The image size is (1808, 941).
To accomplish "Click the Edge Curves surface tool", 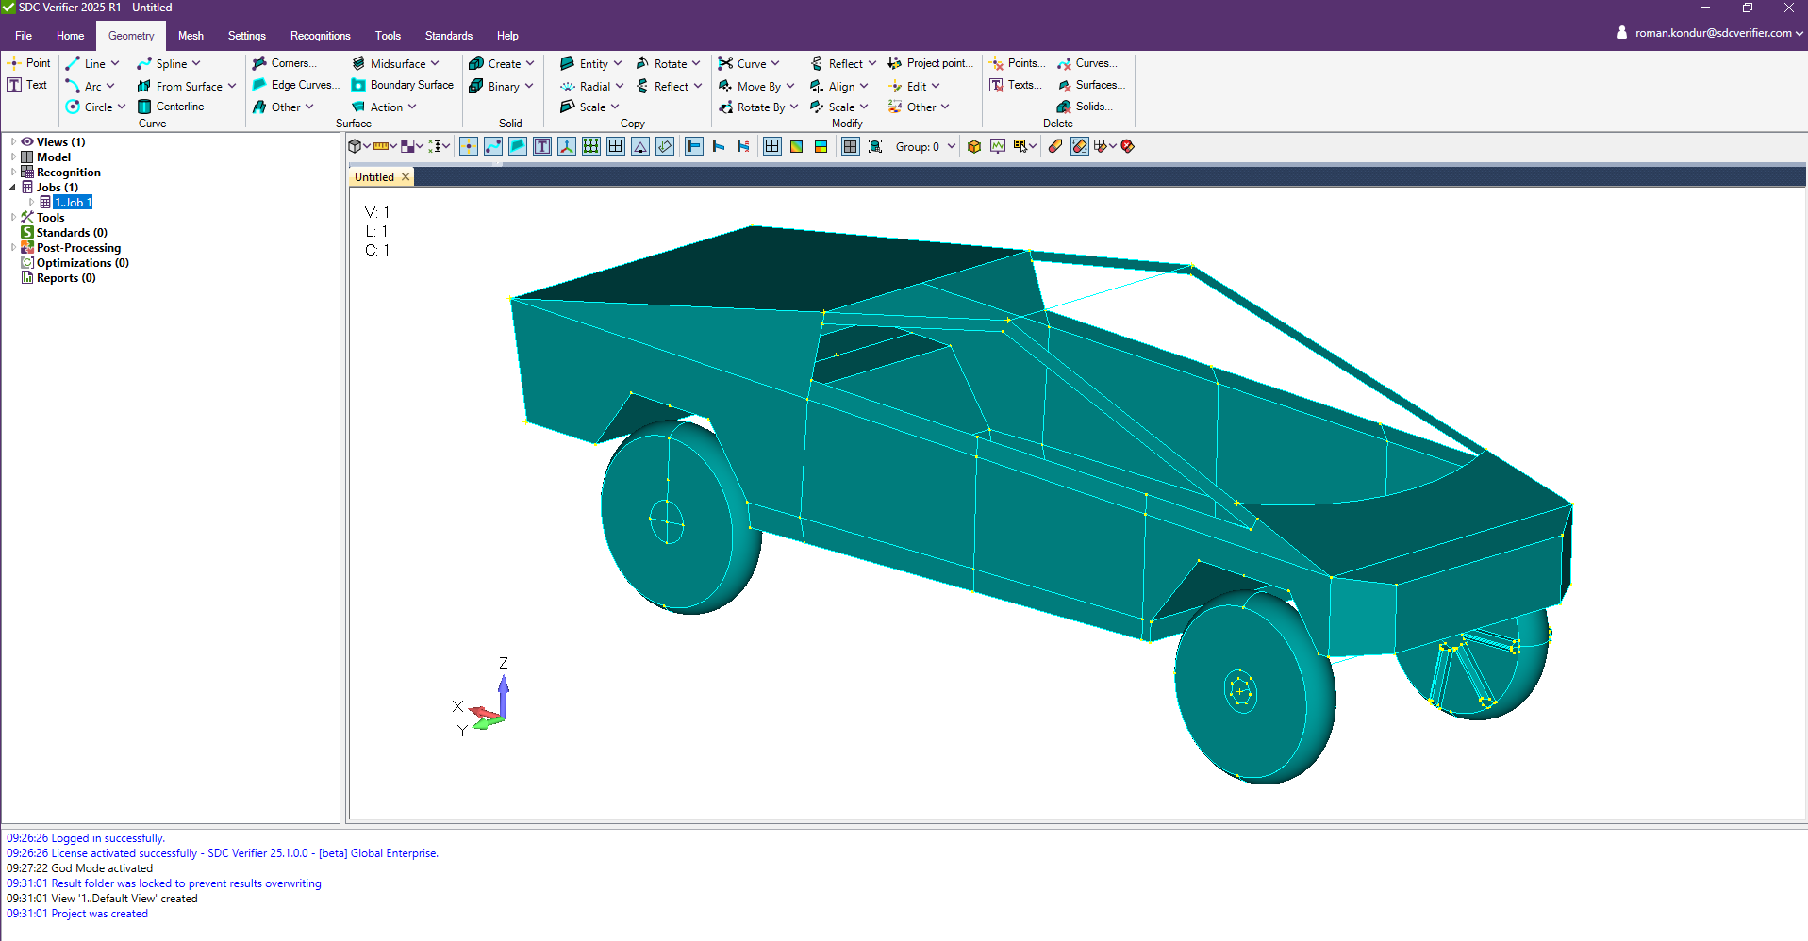I will [295, 85].
